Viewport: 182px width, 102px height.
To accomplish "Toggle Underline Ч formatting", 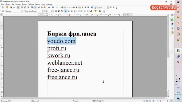I will pyautogui.click(x=62, y=11).
